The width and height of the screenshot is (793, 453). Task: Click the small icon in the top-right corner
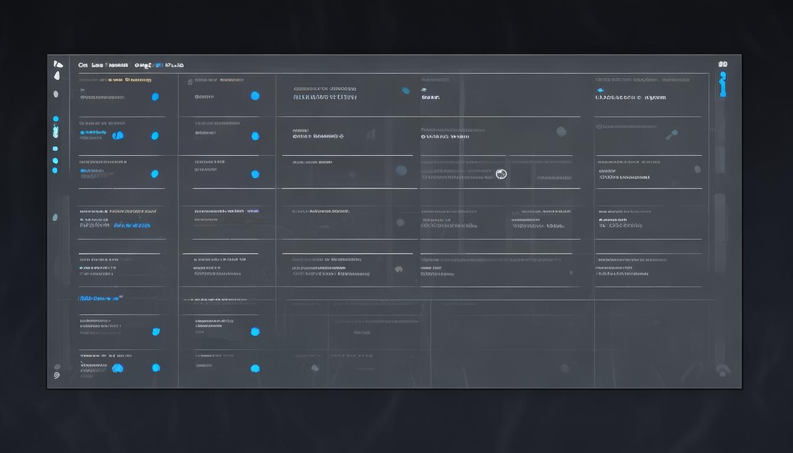(x=723, y=64)
